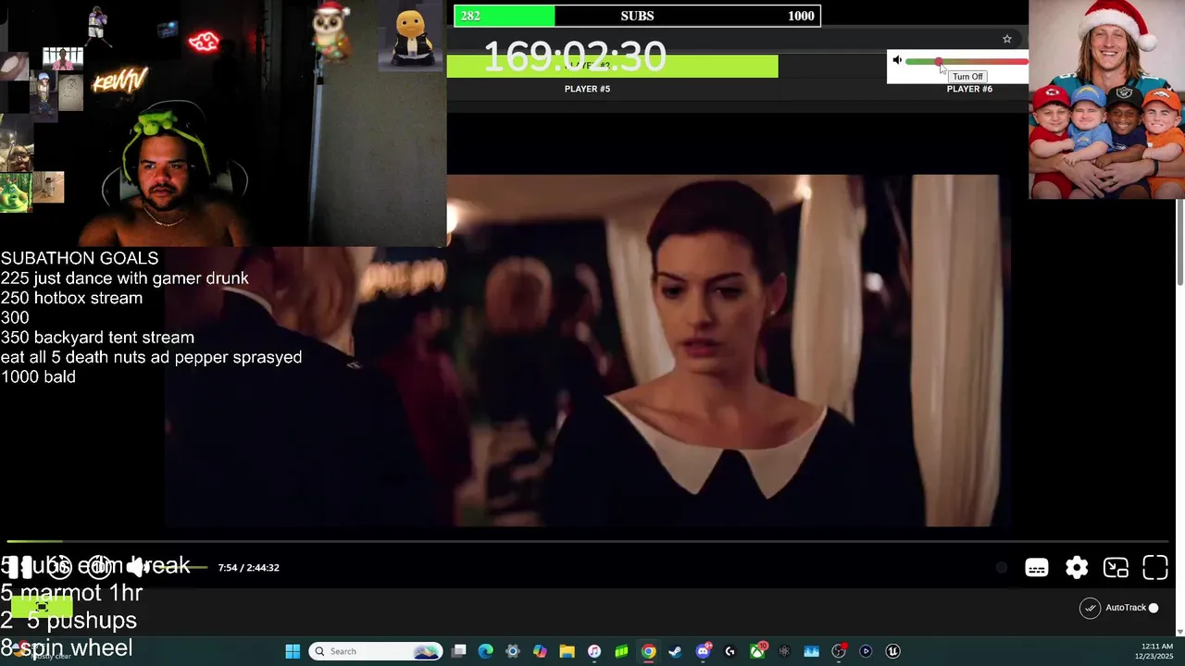Open Logitech G HUB from the taskbar
The height and width of the screenshot is (666, 1185).
[730, 651]
